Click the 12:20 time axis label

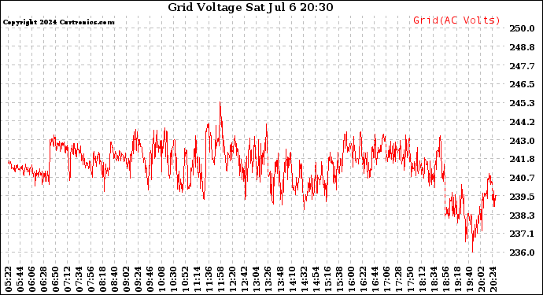[233, 279]
